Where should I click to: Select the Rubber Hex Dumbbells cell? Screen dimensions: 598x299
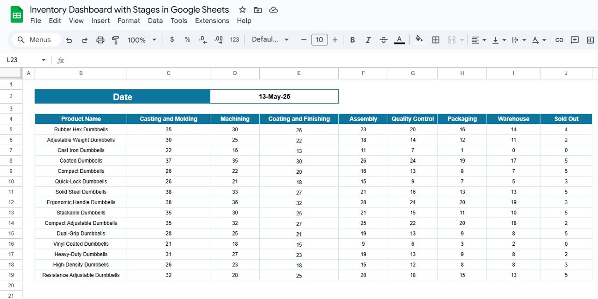tap(81, 129)
